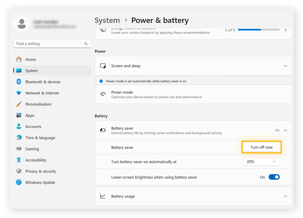
Task: Open Personalisation via its paintbrush icon
Action: 19,104
